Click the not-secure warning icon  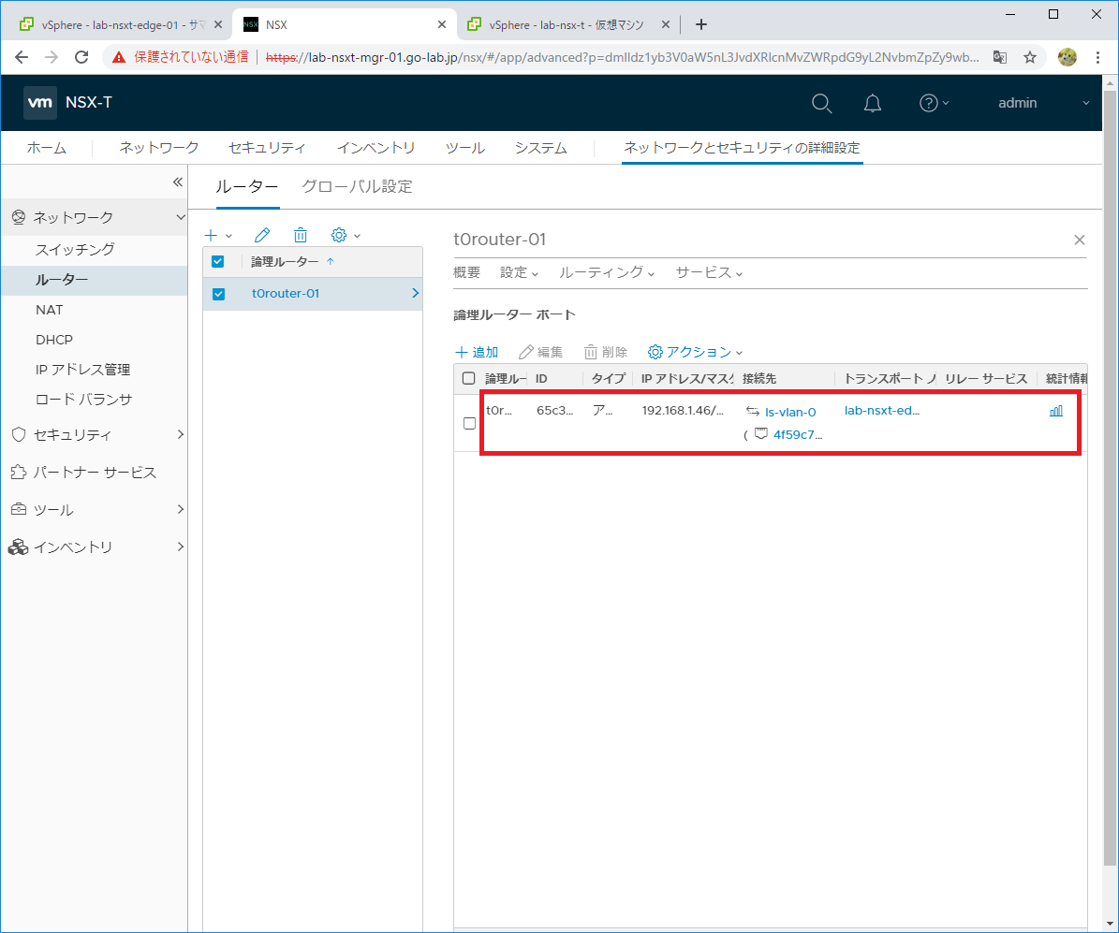click(x=119, y=57)
